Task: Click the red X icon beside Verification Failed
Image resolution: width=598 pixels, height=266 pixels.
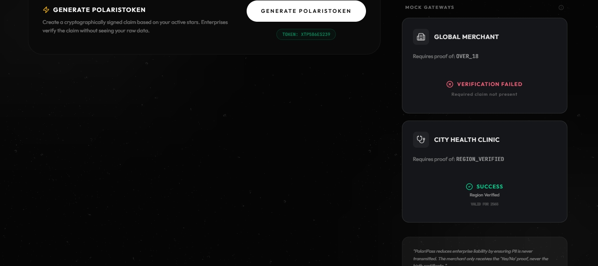Action: [450, 84]
